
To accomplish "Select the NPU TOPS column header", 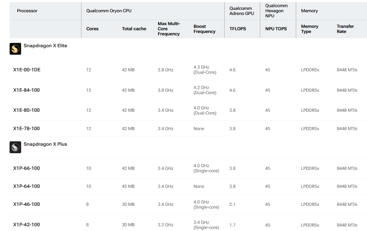I will click(276, 29).
